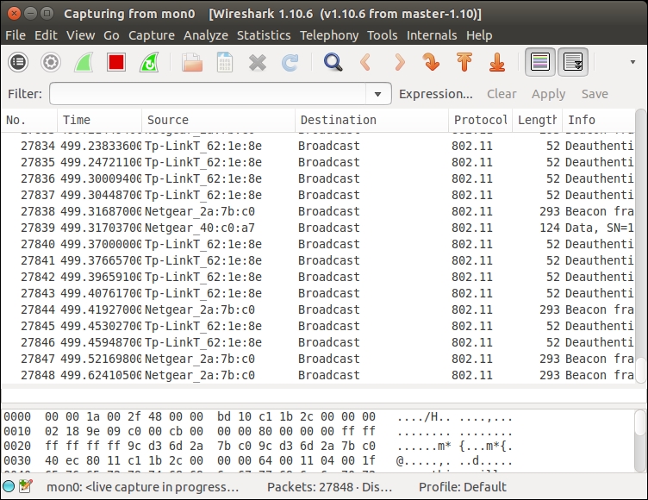Go to packet number icon

(x=431, y=62)
